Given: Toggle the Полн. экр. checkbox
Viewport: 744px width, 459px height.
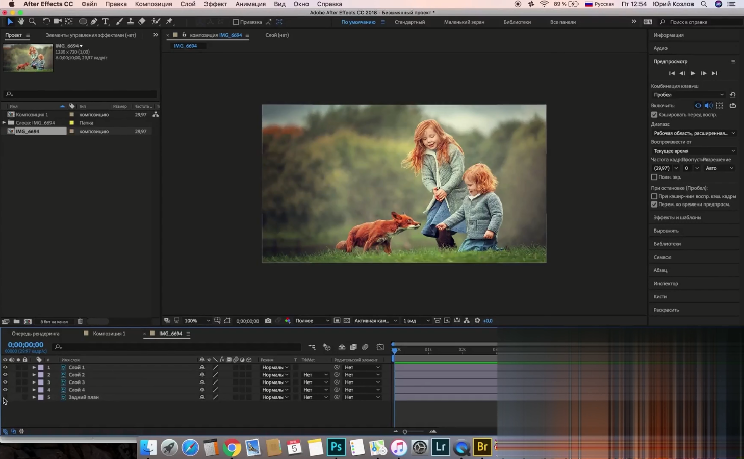Looking at the screenshot, I should click(654, 177).
